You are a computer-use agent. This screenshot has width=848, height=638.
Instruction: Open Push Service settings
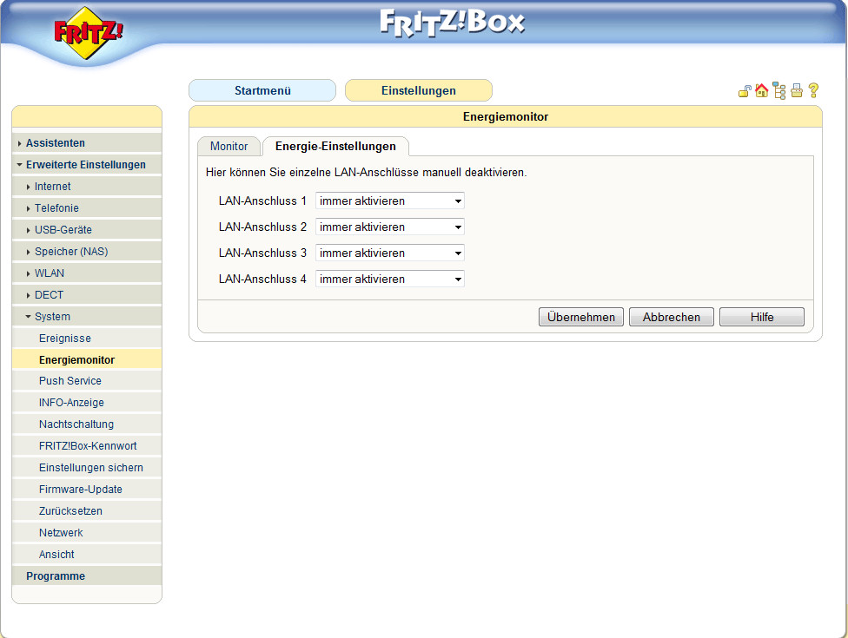87,380
